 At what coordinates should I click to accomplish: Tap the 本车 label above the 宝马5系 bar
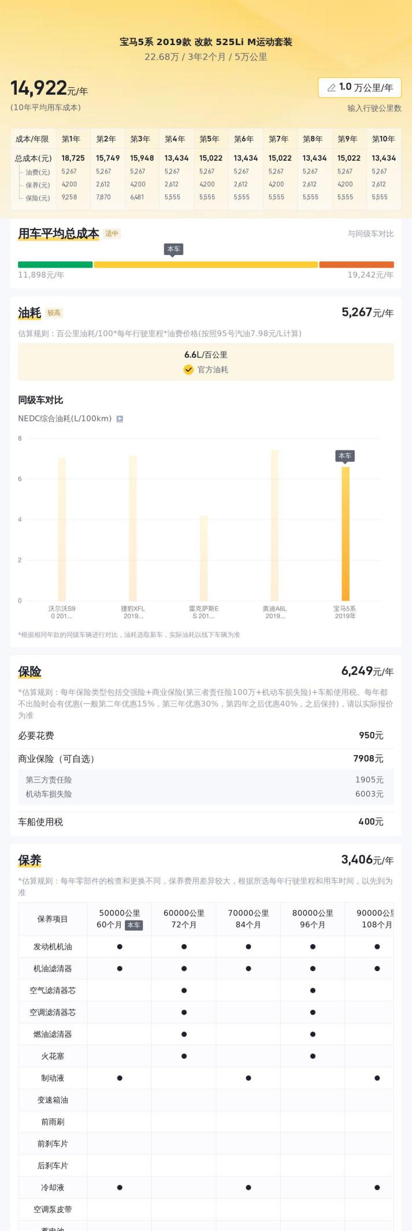[345, 456]
